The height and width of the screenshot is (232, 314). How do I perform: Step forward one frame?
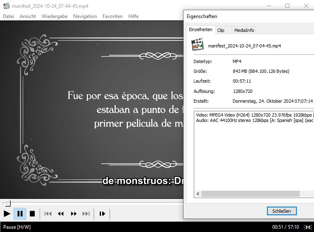pyautogui.click(x=102, y=214)
